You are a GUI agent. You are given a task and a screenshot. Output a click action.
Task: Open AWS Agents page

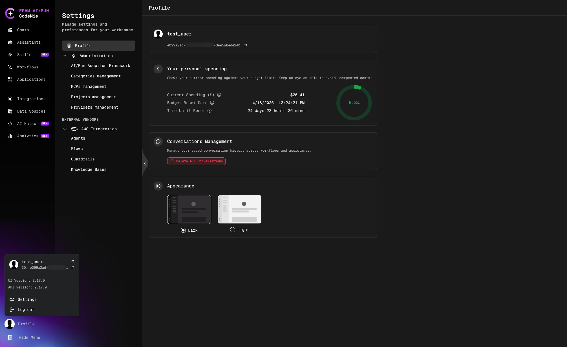tap(78, 138)
